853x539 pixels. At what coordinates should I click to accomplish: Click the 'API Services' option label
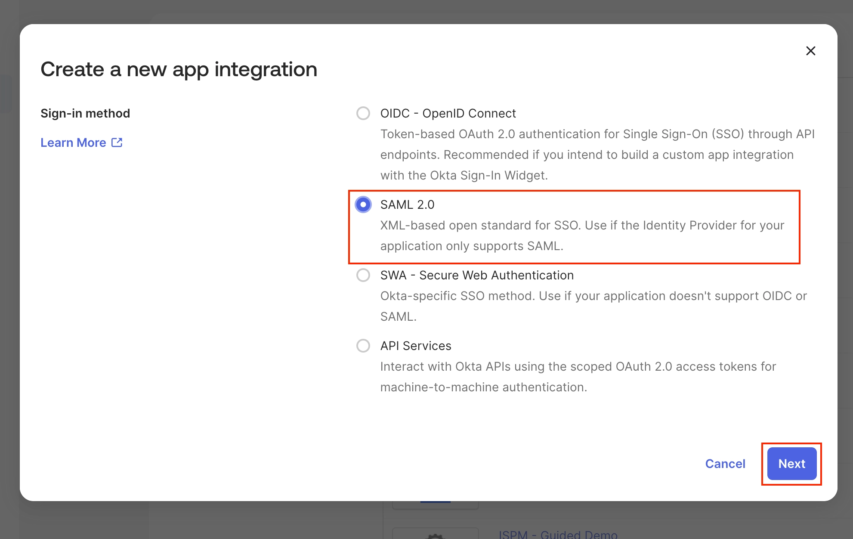click(x=415, y=346)
